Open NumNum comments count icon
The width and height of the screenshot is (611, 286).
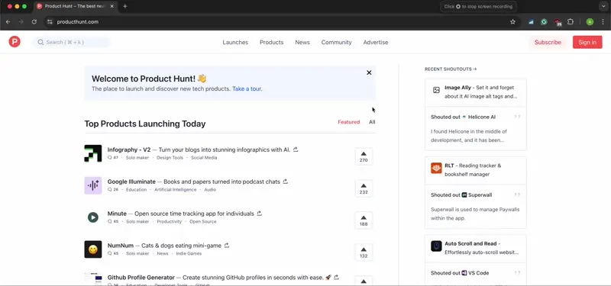(x=110, y=253)
